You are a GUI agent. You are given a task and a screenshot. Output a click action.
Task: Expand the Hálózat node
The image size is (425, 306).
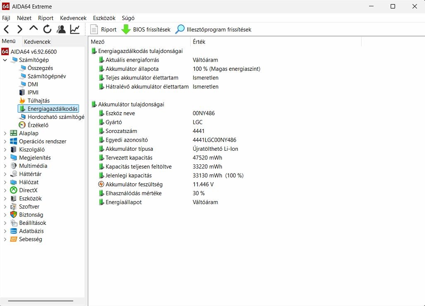[5, 182]
